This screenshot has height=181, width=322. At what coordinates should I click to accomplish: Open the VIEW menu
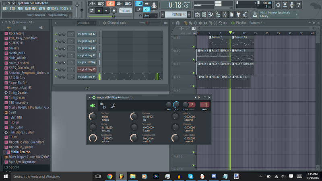pos(42,8)
